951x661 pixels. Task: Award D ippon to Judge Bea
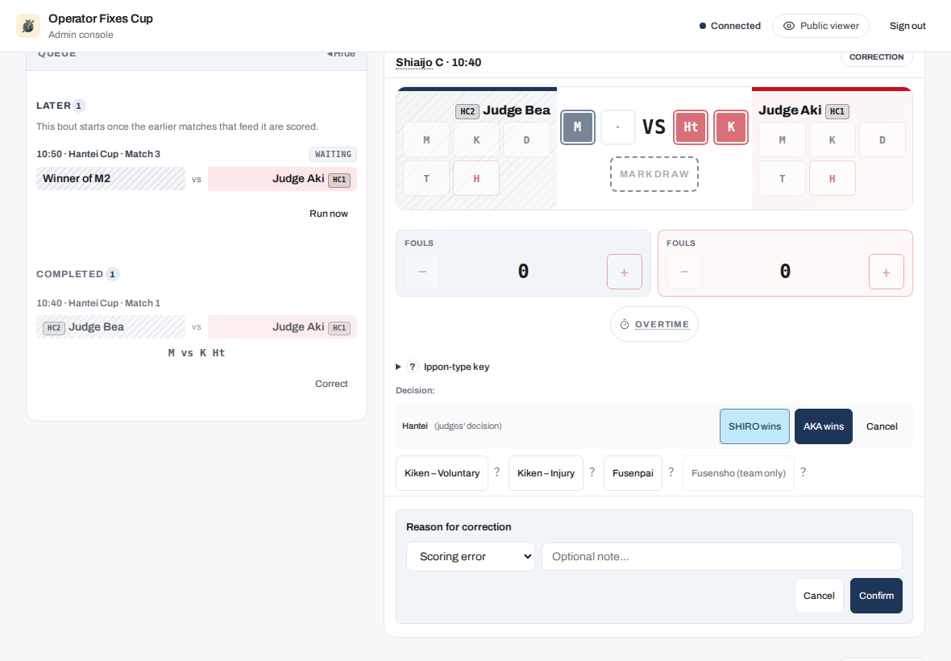[526, 140]
